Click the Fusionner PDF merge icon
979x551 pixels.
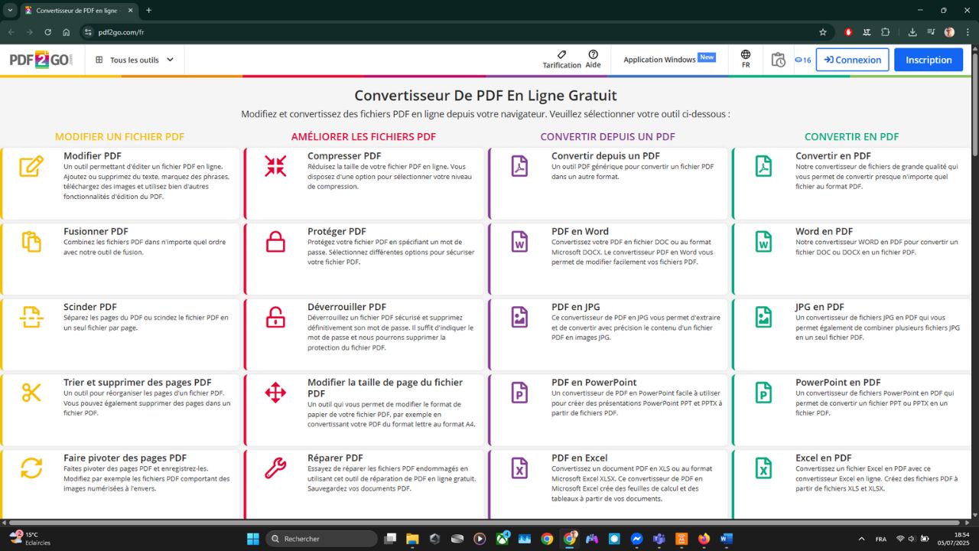click(x=31, y=241)
